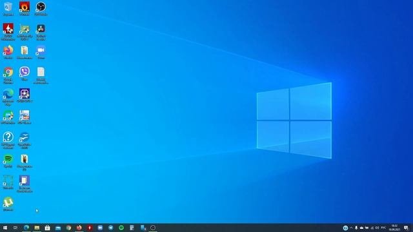
Task: Open the system tray clock and date
Action: point(394,227)
